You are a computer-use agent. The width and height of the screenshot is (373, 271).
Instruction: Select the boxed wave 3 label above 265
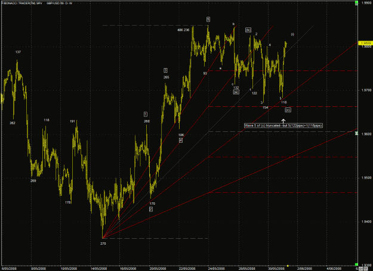(x=165, y=70)
